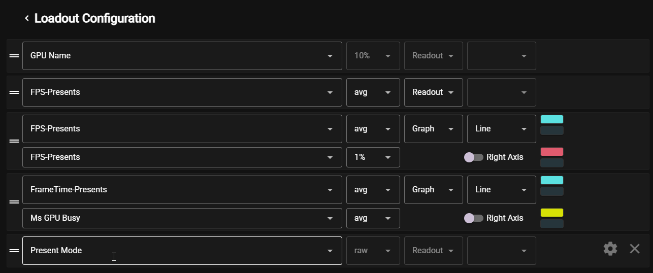The image size is (653, 273).
Task: Click the Present Mode metric field
Action: click(x=182, y=251)
